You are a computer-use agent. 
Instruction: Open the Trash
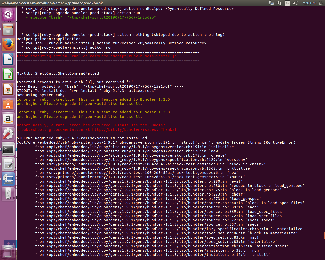pyautogui.click(x=8, y=251)
